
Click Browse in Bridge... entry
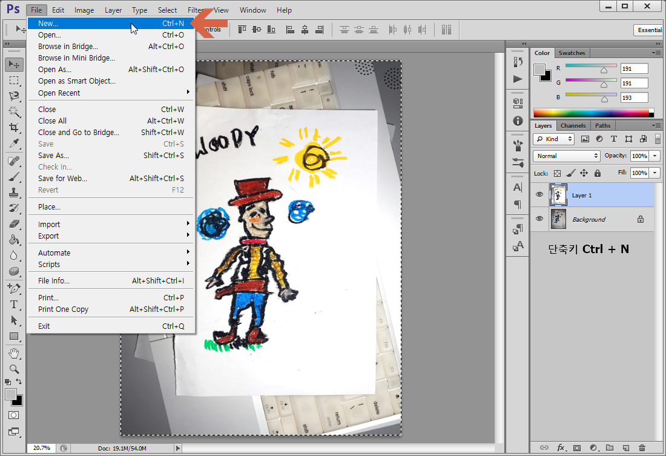click(111, 46)
